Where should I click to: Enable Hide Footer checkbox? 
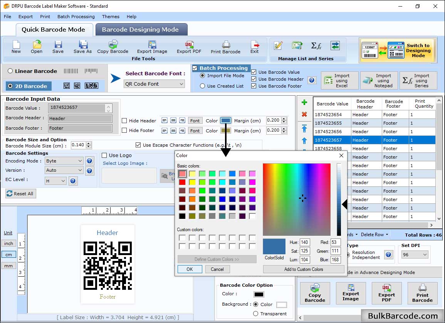(124, 130)
